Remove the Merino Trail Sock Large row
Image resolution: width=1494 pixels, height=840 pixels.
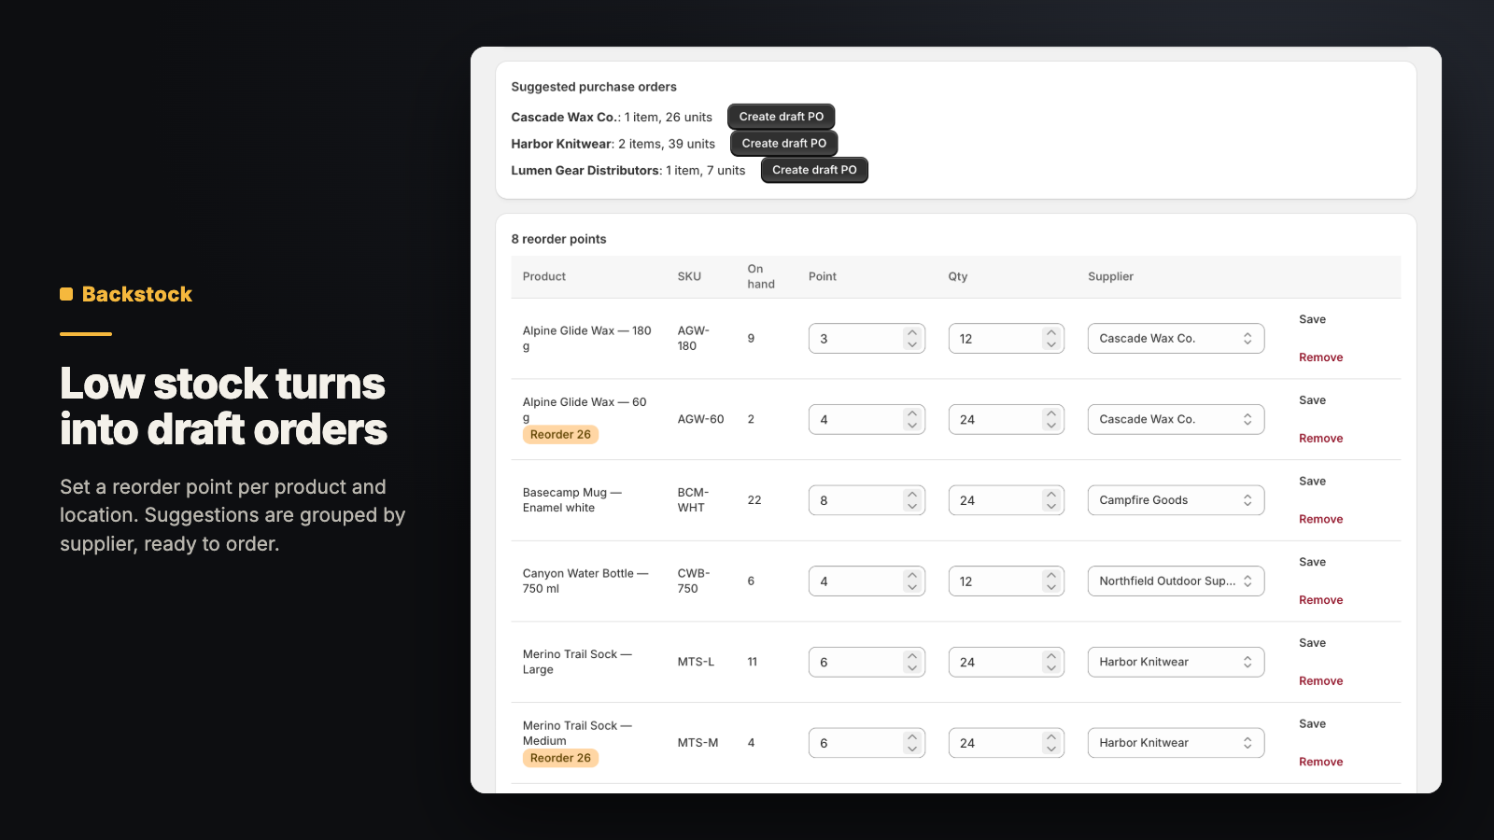click(1320, 681)
